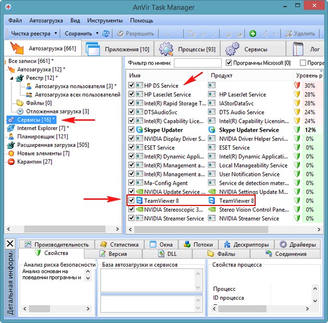
Task: Click the Удалить toolbar button
Action: click(300, 33)
